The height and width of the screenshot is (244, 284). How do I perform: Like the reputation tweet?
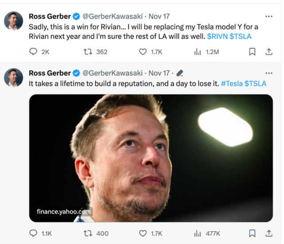pos(143,233)
